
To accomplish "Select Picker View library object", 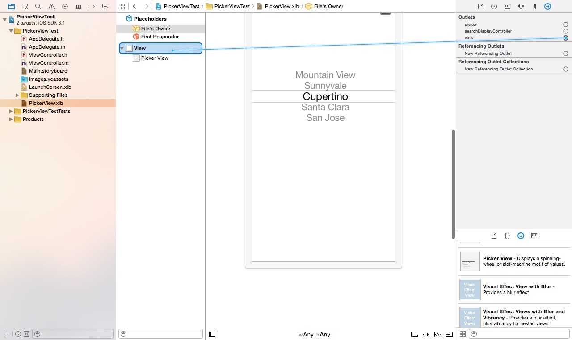I will coord(513,261).
